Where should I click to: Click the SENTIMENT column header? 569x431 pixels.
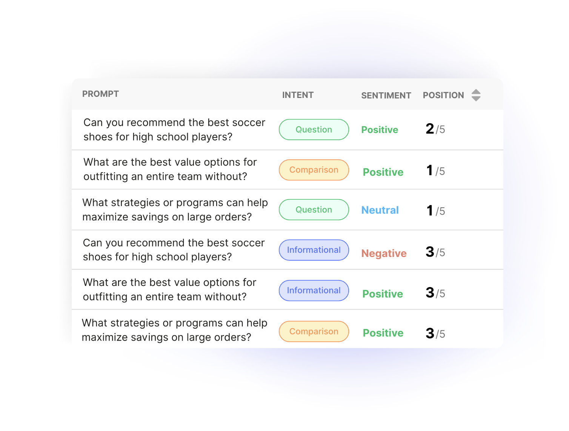(x=386, y=96)
